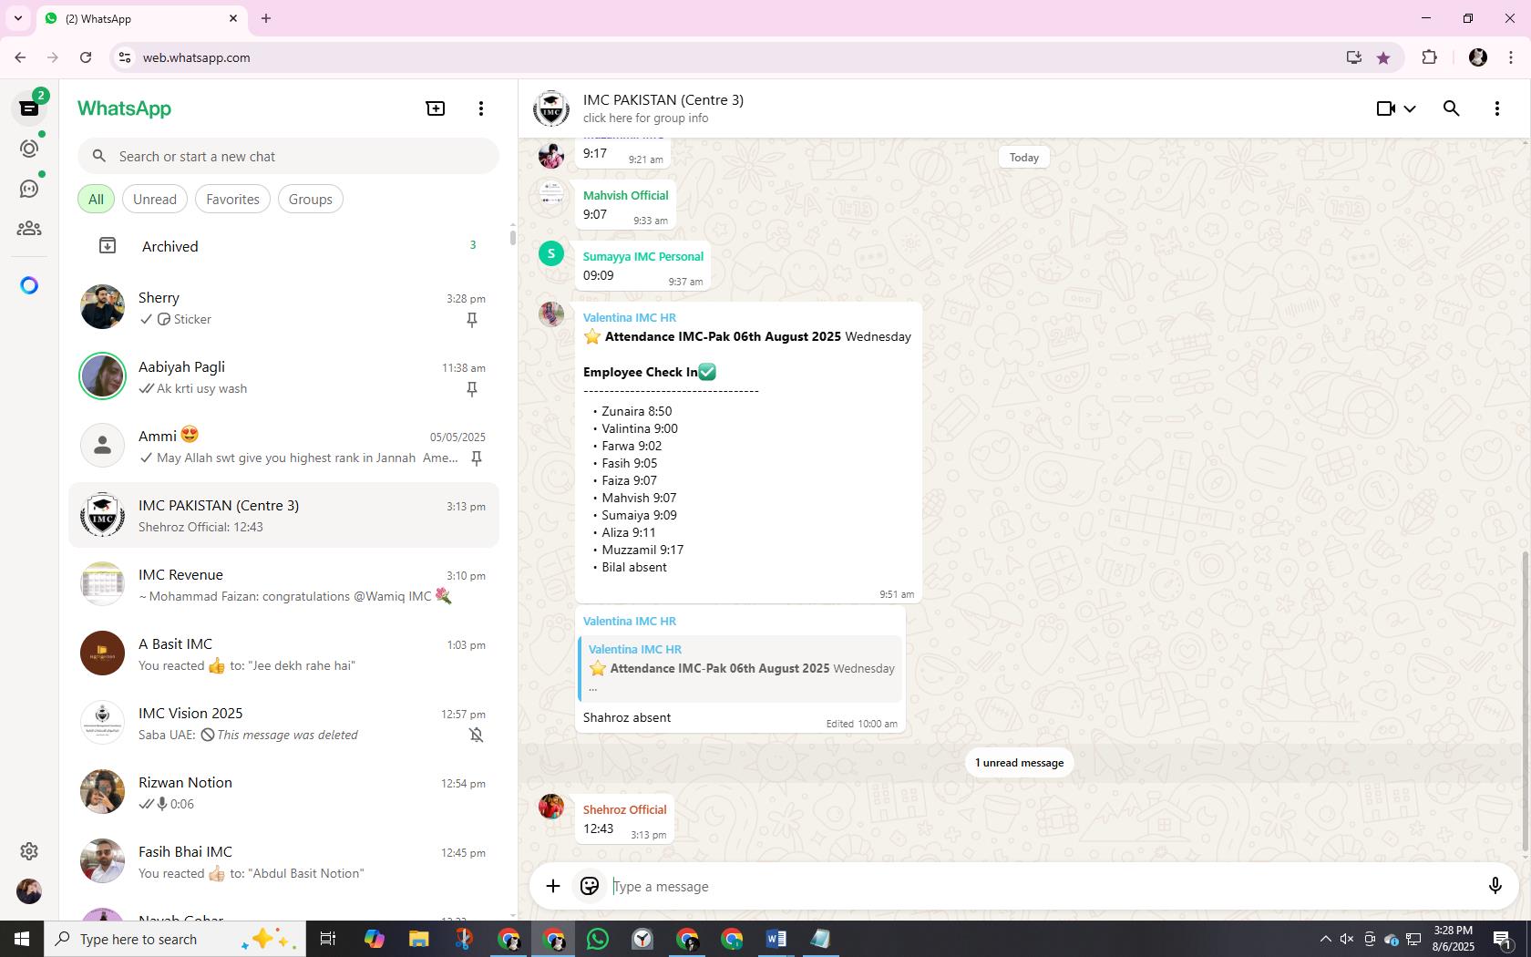This screenshot has height=957, width=1531.
Task: Click the attach plus icon
Action: click(553, 886)
